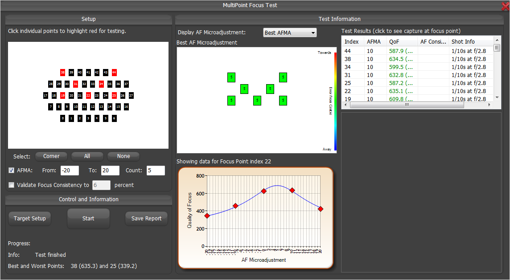Highlight focus point 1 for testing
This screenshot has height=280, width=510.
click(71, 118)
